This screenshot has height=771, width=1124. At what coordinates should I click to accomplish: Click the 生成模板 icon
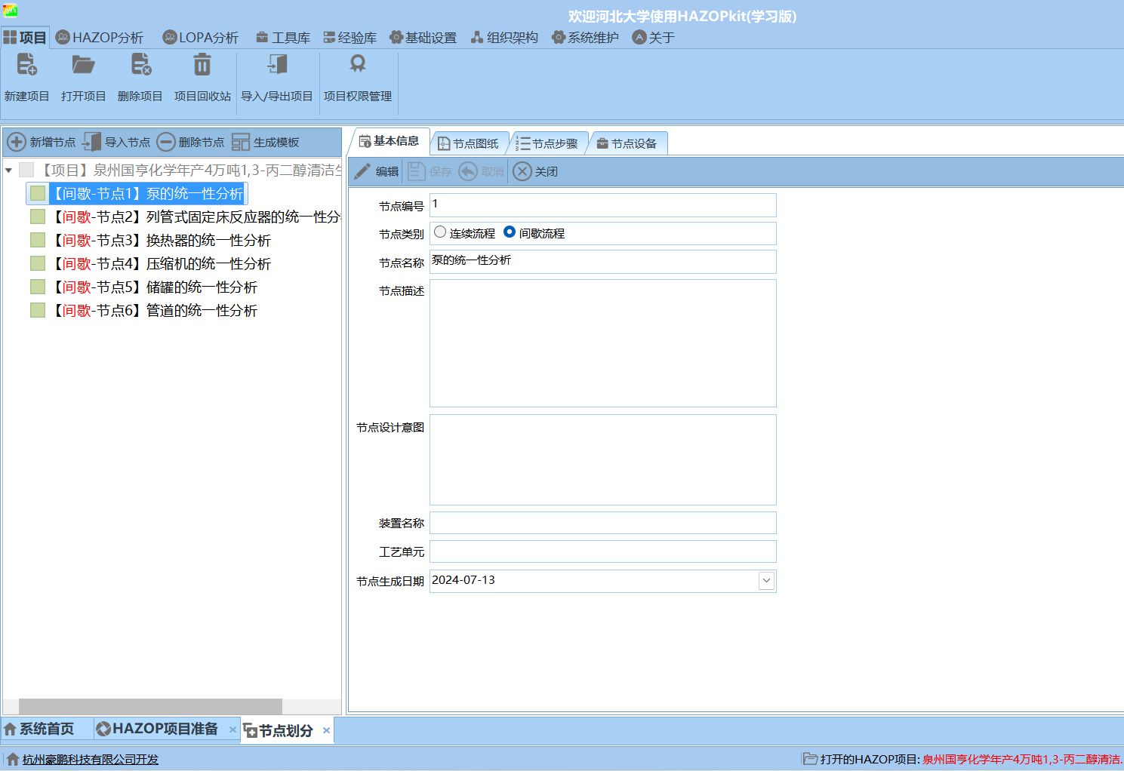[241, 142]
